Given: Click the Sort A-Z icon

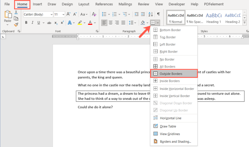Looking at the screenshot, I should coord(151,14).
